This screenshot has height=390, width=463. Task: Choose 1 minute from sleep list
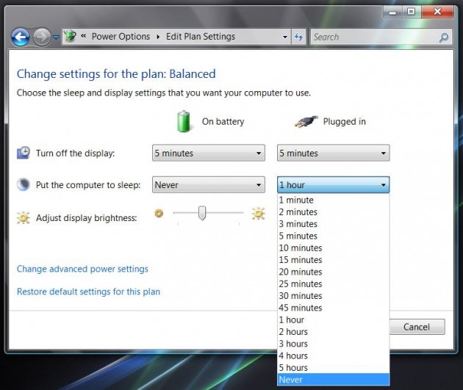(x=334, y=200)
